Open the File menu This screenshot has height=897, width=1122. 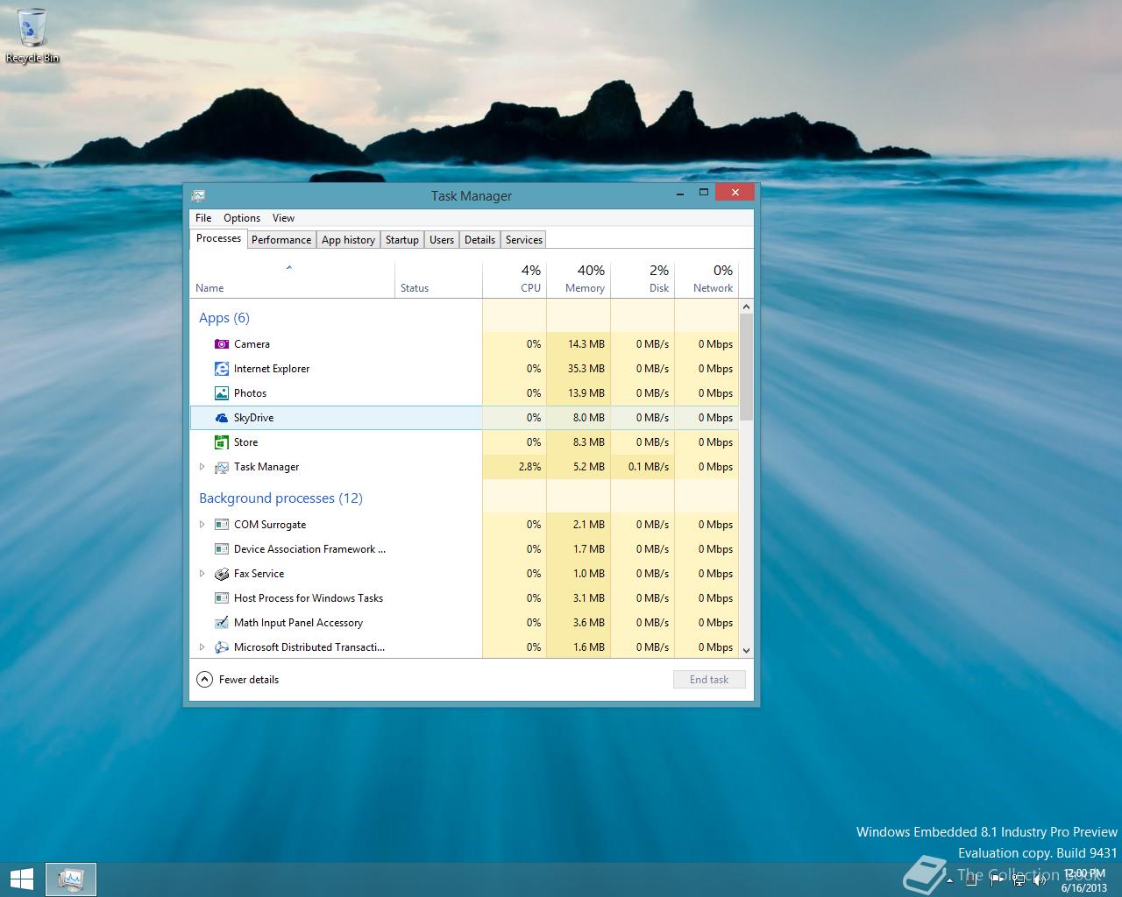203,218
